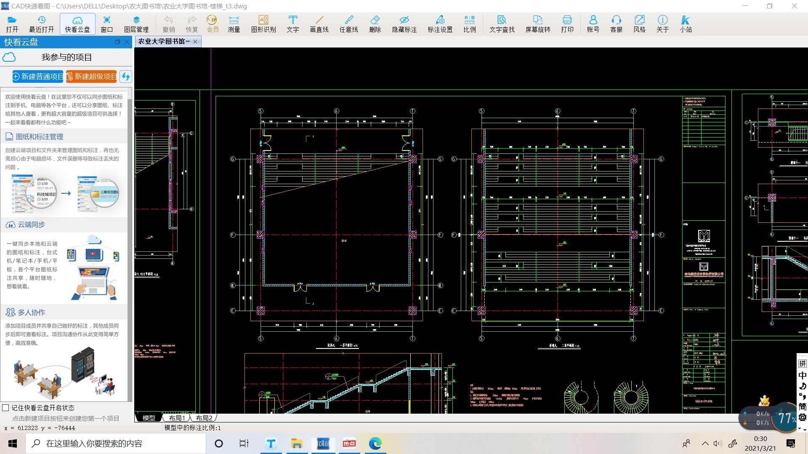Click the refresh icon beside 新建超级项目
808x454 pixels.
point(126,77)
